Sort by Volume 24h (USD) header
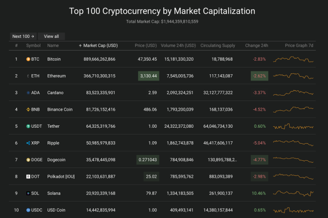 coord(178,46)
